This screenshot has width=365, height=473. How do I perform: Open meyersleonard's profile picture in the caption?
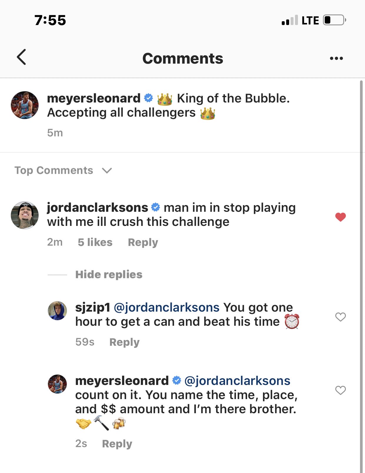(25, 105)
